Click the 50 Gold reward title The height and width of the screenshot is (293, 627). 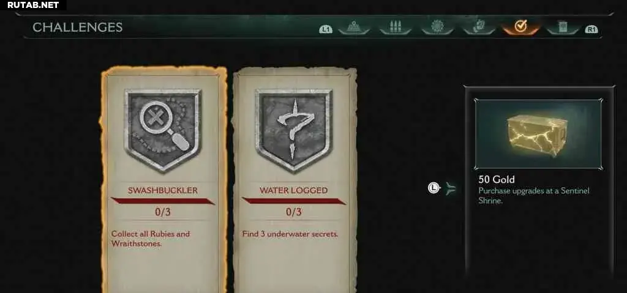point(496,179)
